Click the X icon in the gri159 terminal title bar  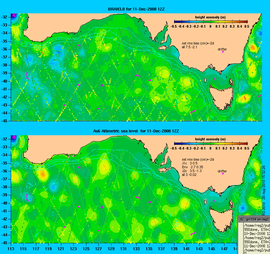pyautogui.click(x=241, y=219)
